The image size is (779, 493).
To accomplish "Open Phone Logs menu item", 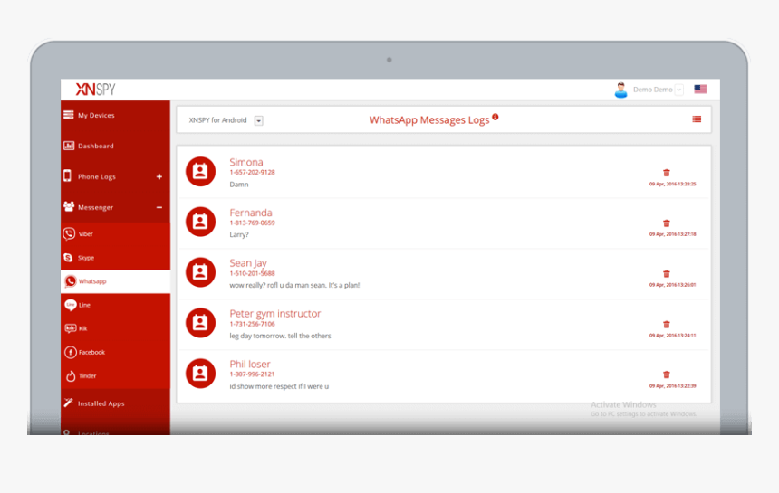I will [x=115, y=176].
